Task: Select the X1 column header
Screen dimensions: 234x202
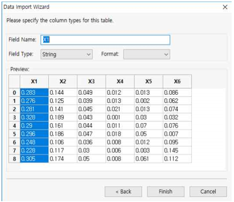Action: [34, 81]
